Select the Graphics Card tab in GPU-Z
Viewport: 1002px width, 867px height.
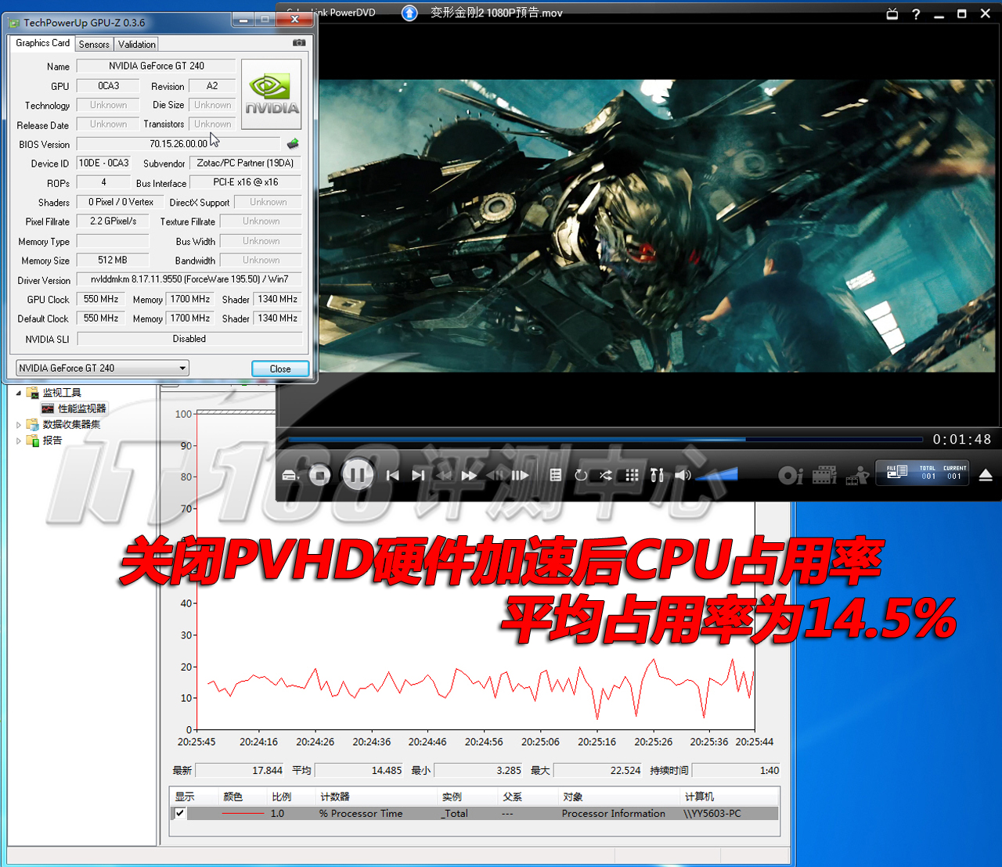pos(42,43)
